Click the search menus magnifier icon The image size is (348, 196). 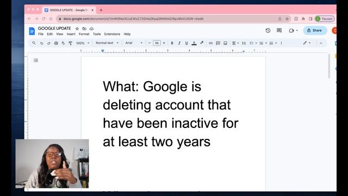click(34, 43)
